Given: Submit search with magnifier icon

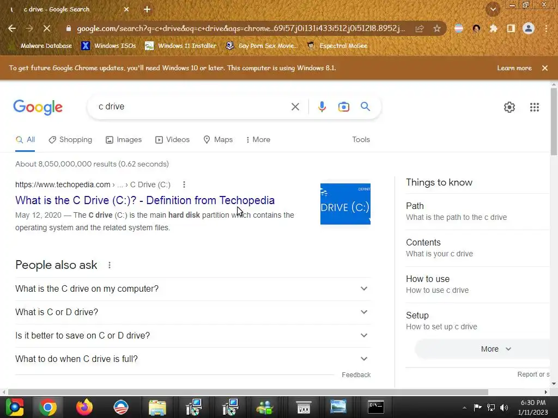Looking at the screenshot, I should pyautogui.click(x=365, y=106).
